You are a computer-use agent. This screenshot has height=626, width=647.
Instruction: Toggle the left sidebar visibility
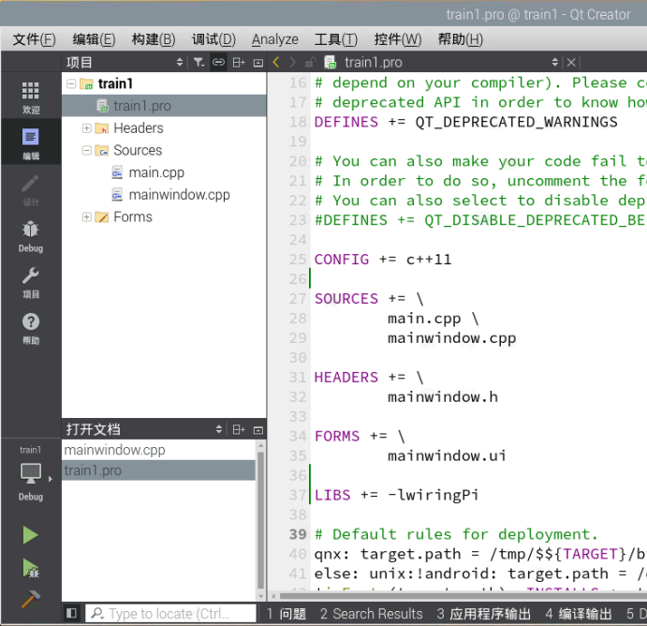(71, 613)
